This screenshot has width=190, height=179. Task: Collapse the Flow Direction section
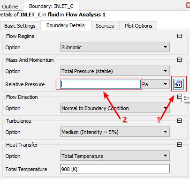[x=179, y=97]
